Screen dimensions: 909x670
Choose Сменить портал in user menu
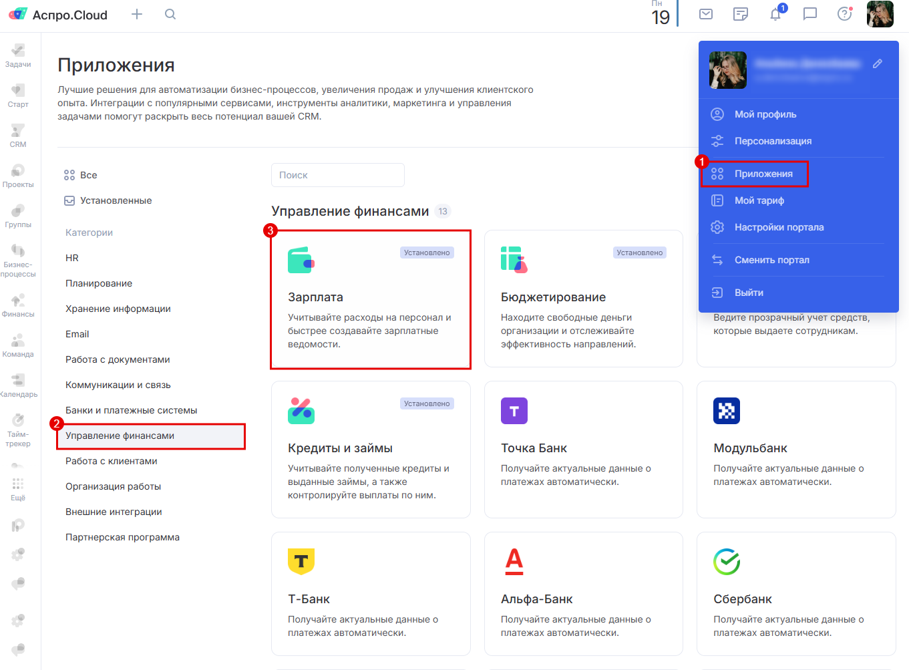click(771, 260)
